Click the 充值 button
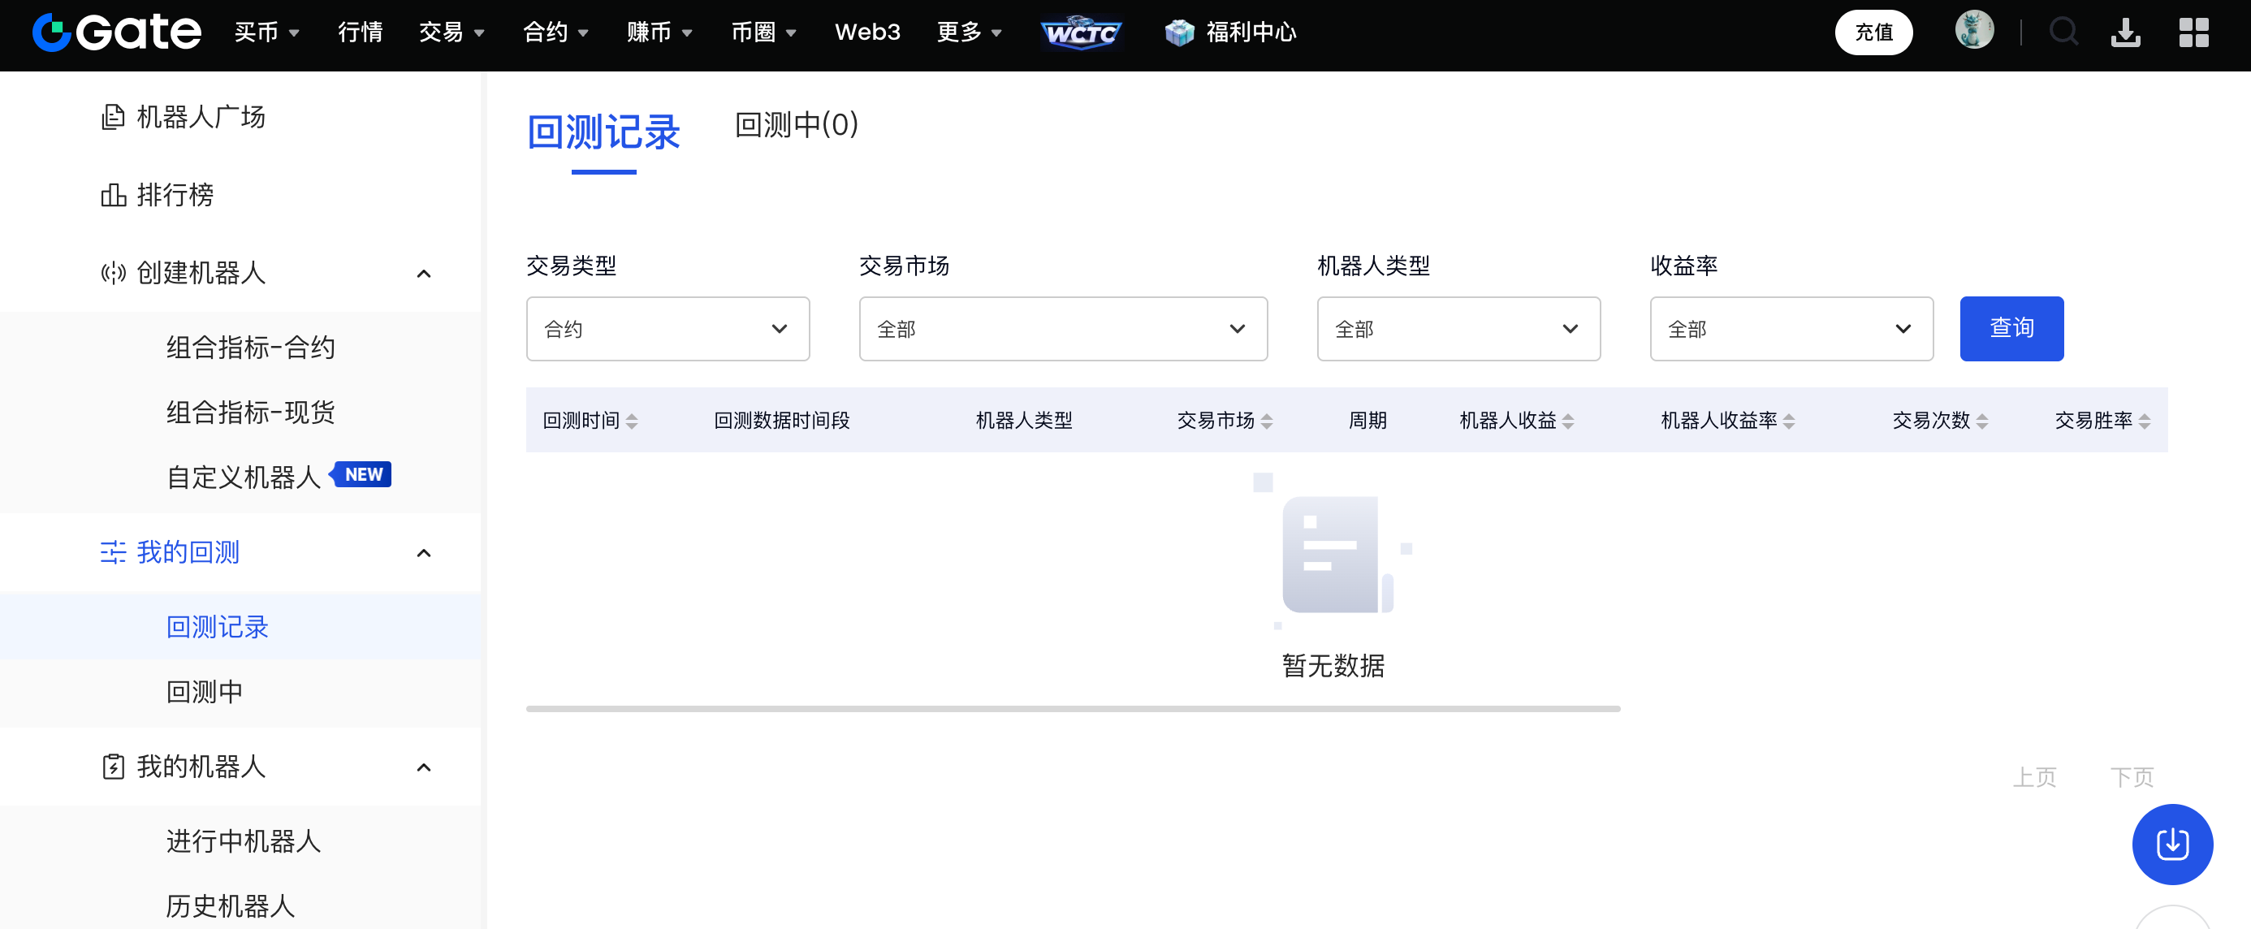 (1873, 33)
